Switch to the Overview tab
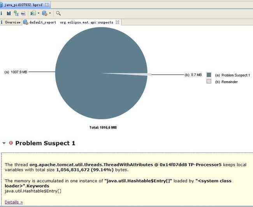 click(x=11, y=22)
